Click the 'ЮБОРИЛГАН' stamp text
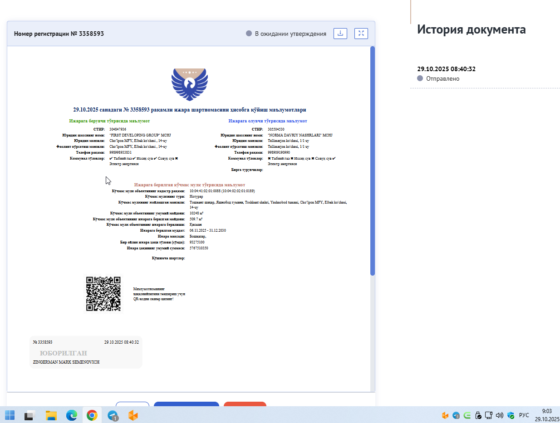 point(63,353)
